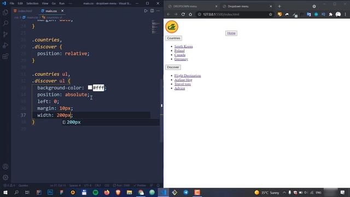Open the Windows notification center

pos(343,192)
